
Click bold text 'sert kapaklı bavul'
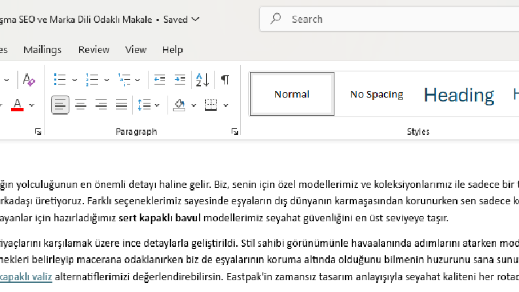coord(160,218)
